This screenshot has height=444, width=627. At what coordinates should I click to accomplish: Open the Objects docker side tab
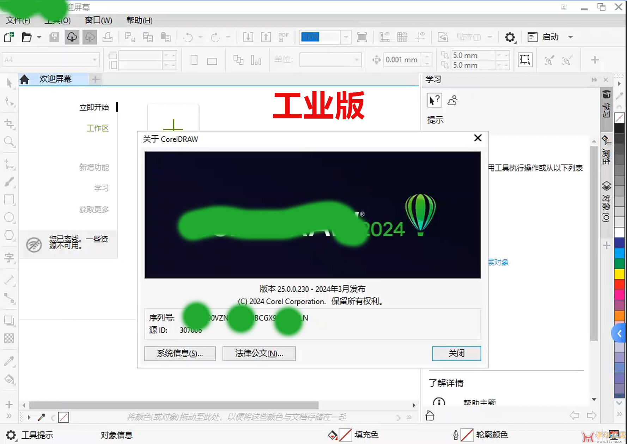606,201
